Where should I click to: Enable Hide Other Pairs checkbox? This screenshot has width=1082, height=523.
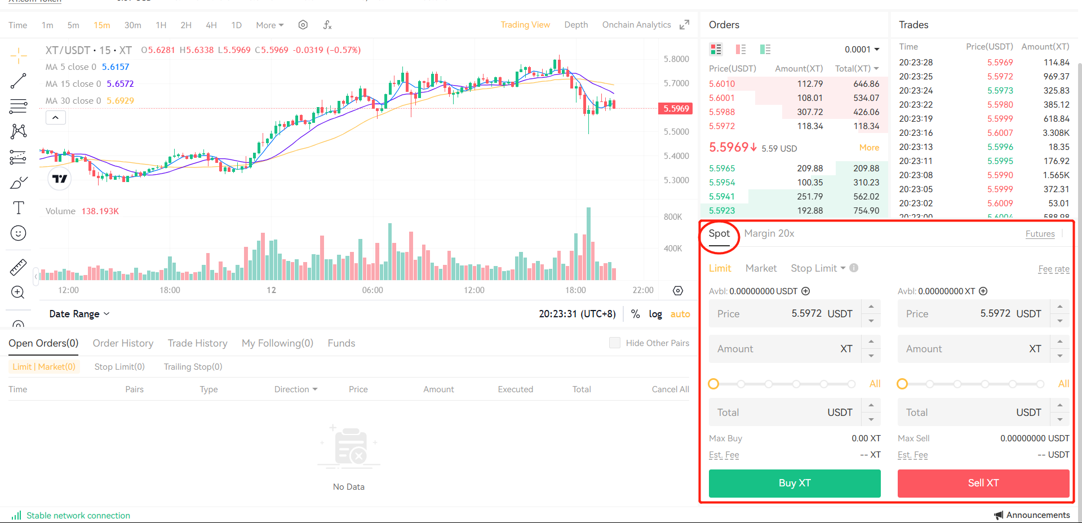[615, 343]
